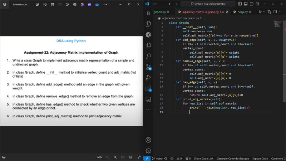Open the round extension icon below Explorer
Image resolution: width=286 pixels, height=161 pixels.
pyautogui.click(x=148, y=35)
